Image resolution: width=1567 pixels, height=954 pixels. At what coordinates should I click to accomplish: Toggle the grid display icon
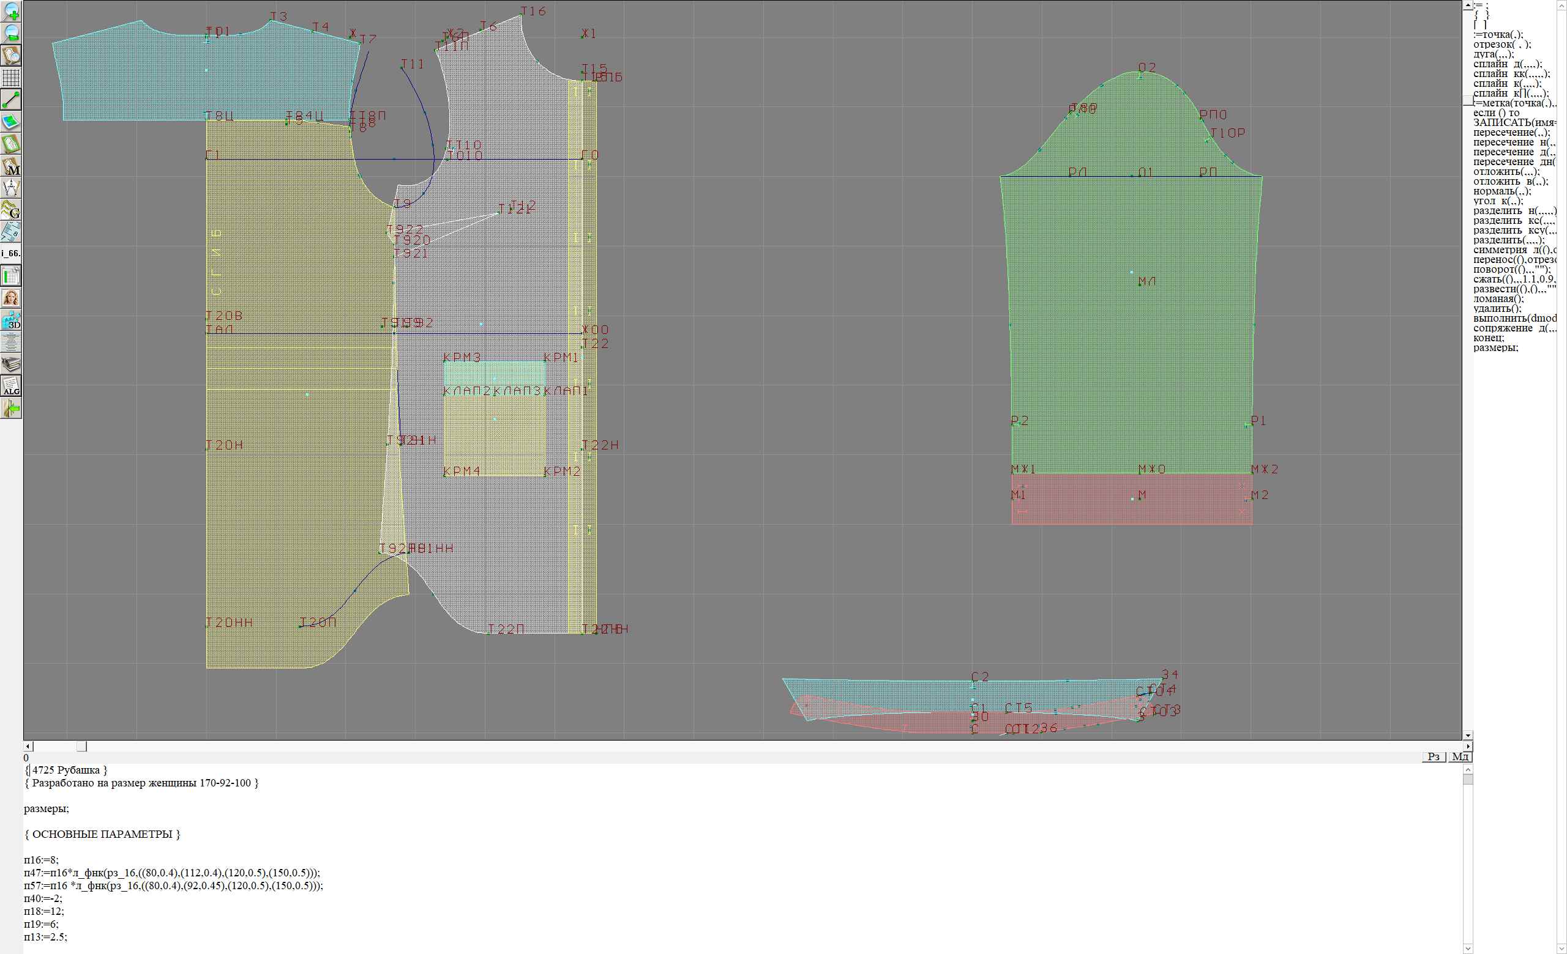(12, 78)
